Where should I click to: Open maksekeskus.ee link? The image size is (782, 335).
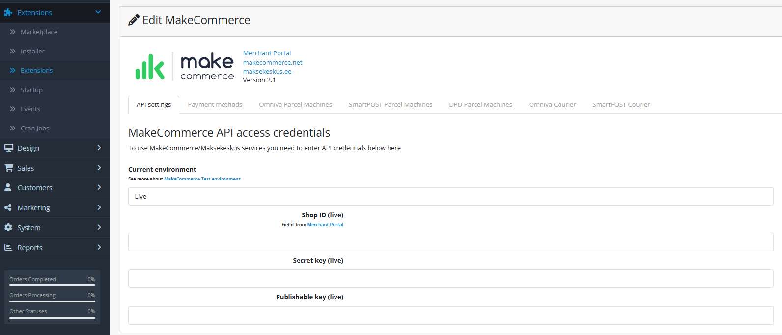pos(267,71)
